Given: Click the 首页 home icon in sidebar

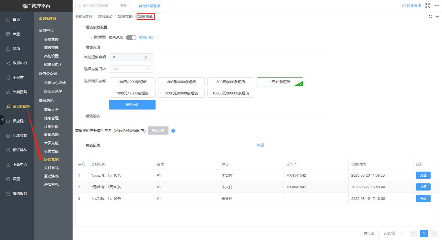Looking at the screenshot, I should (x=8, y=20).
